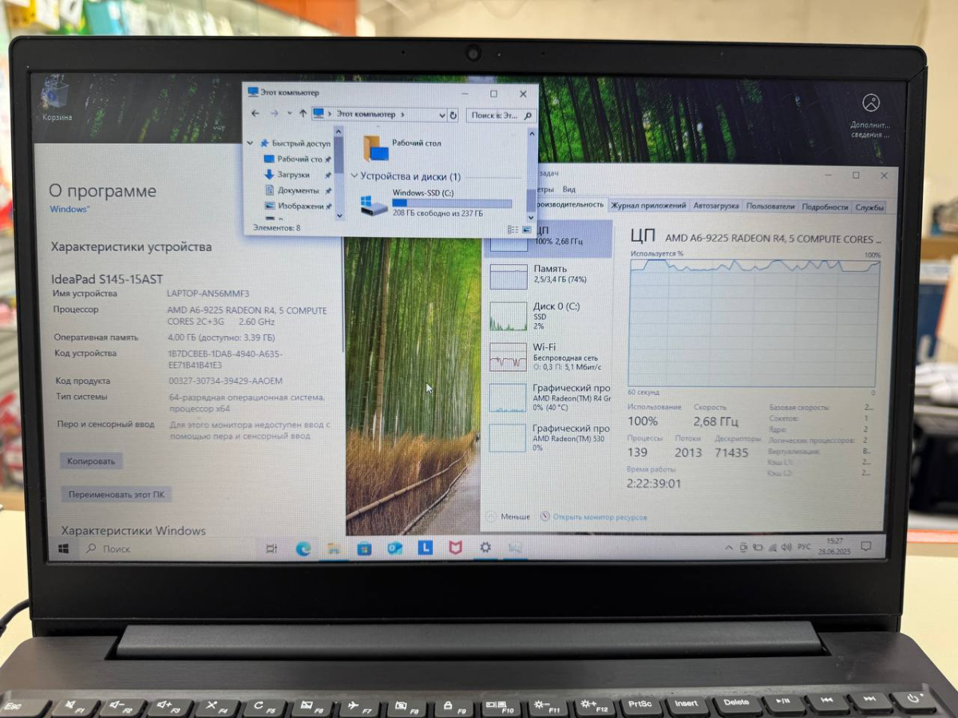
Task: Open the Windows Start menu
Action: [65, 549]
